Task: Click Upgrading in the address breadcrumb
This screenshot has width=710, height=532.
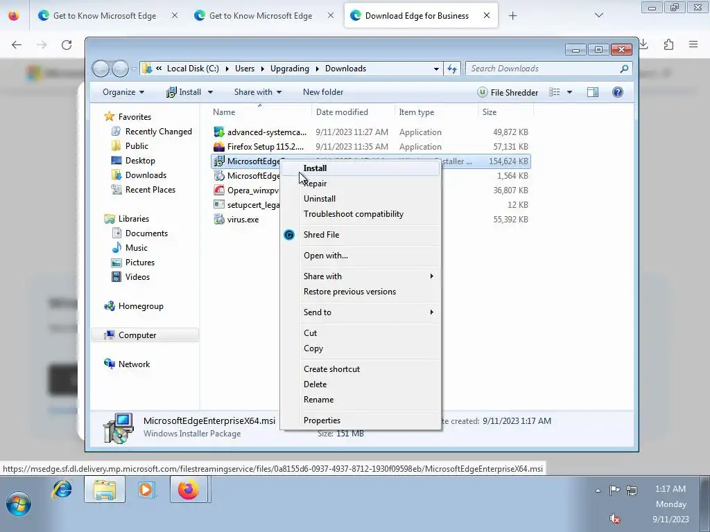Action: [x=289, y=69]
